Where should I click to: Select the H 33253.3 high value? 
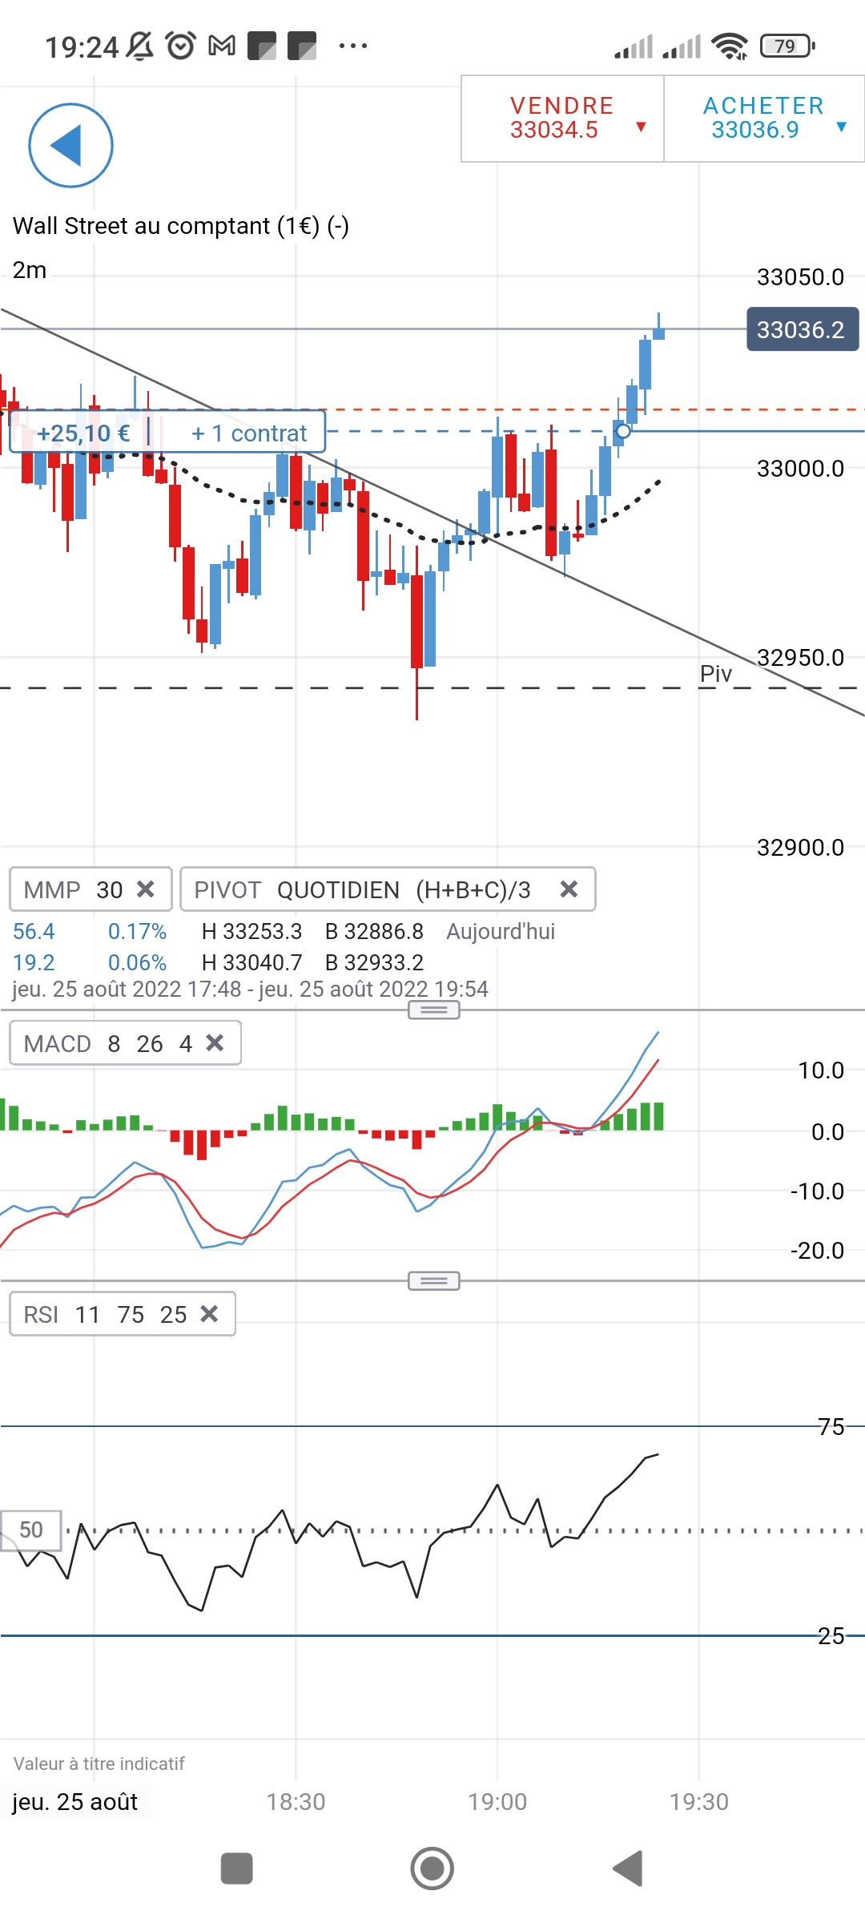(x=251, y=932)
